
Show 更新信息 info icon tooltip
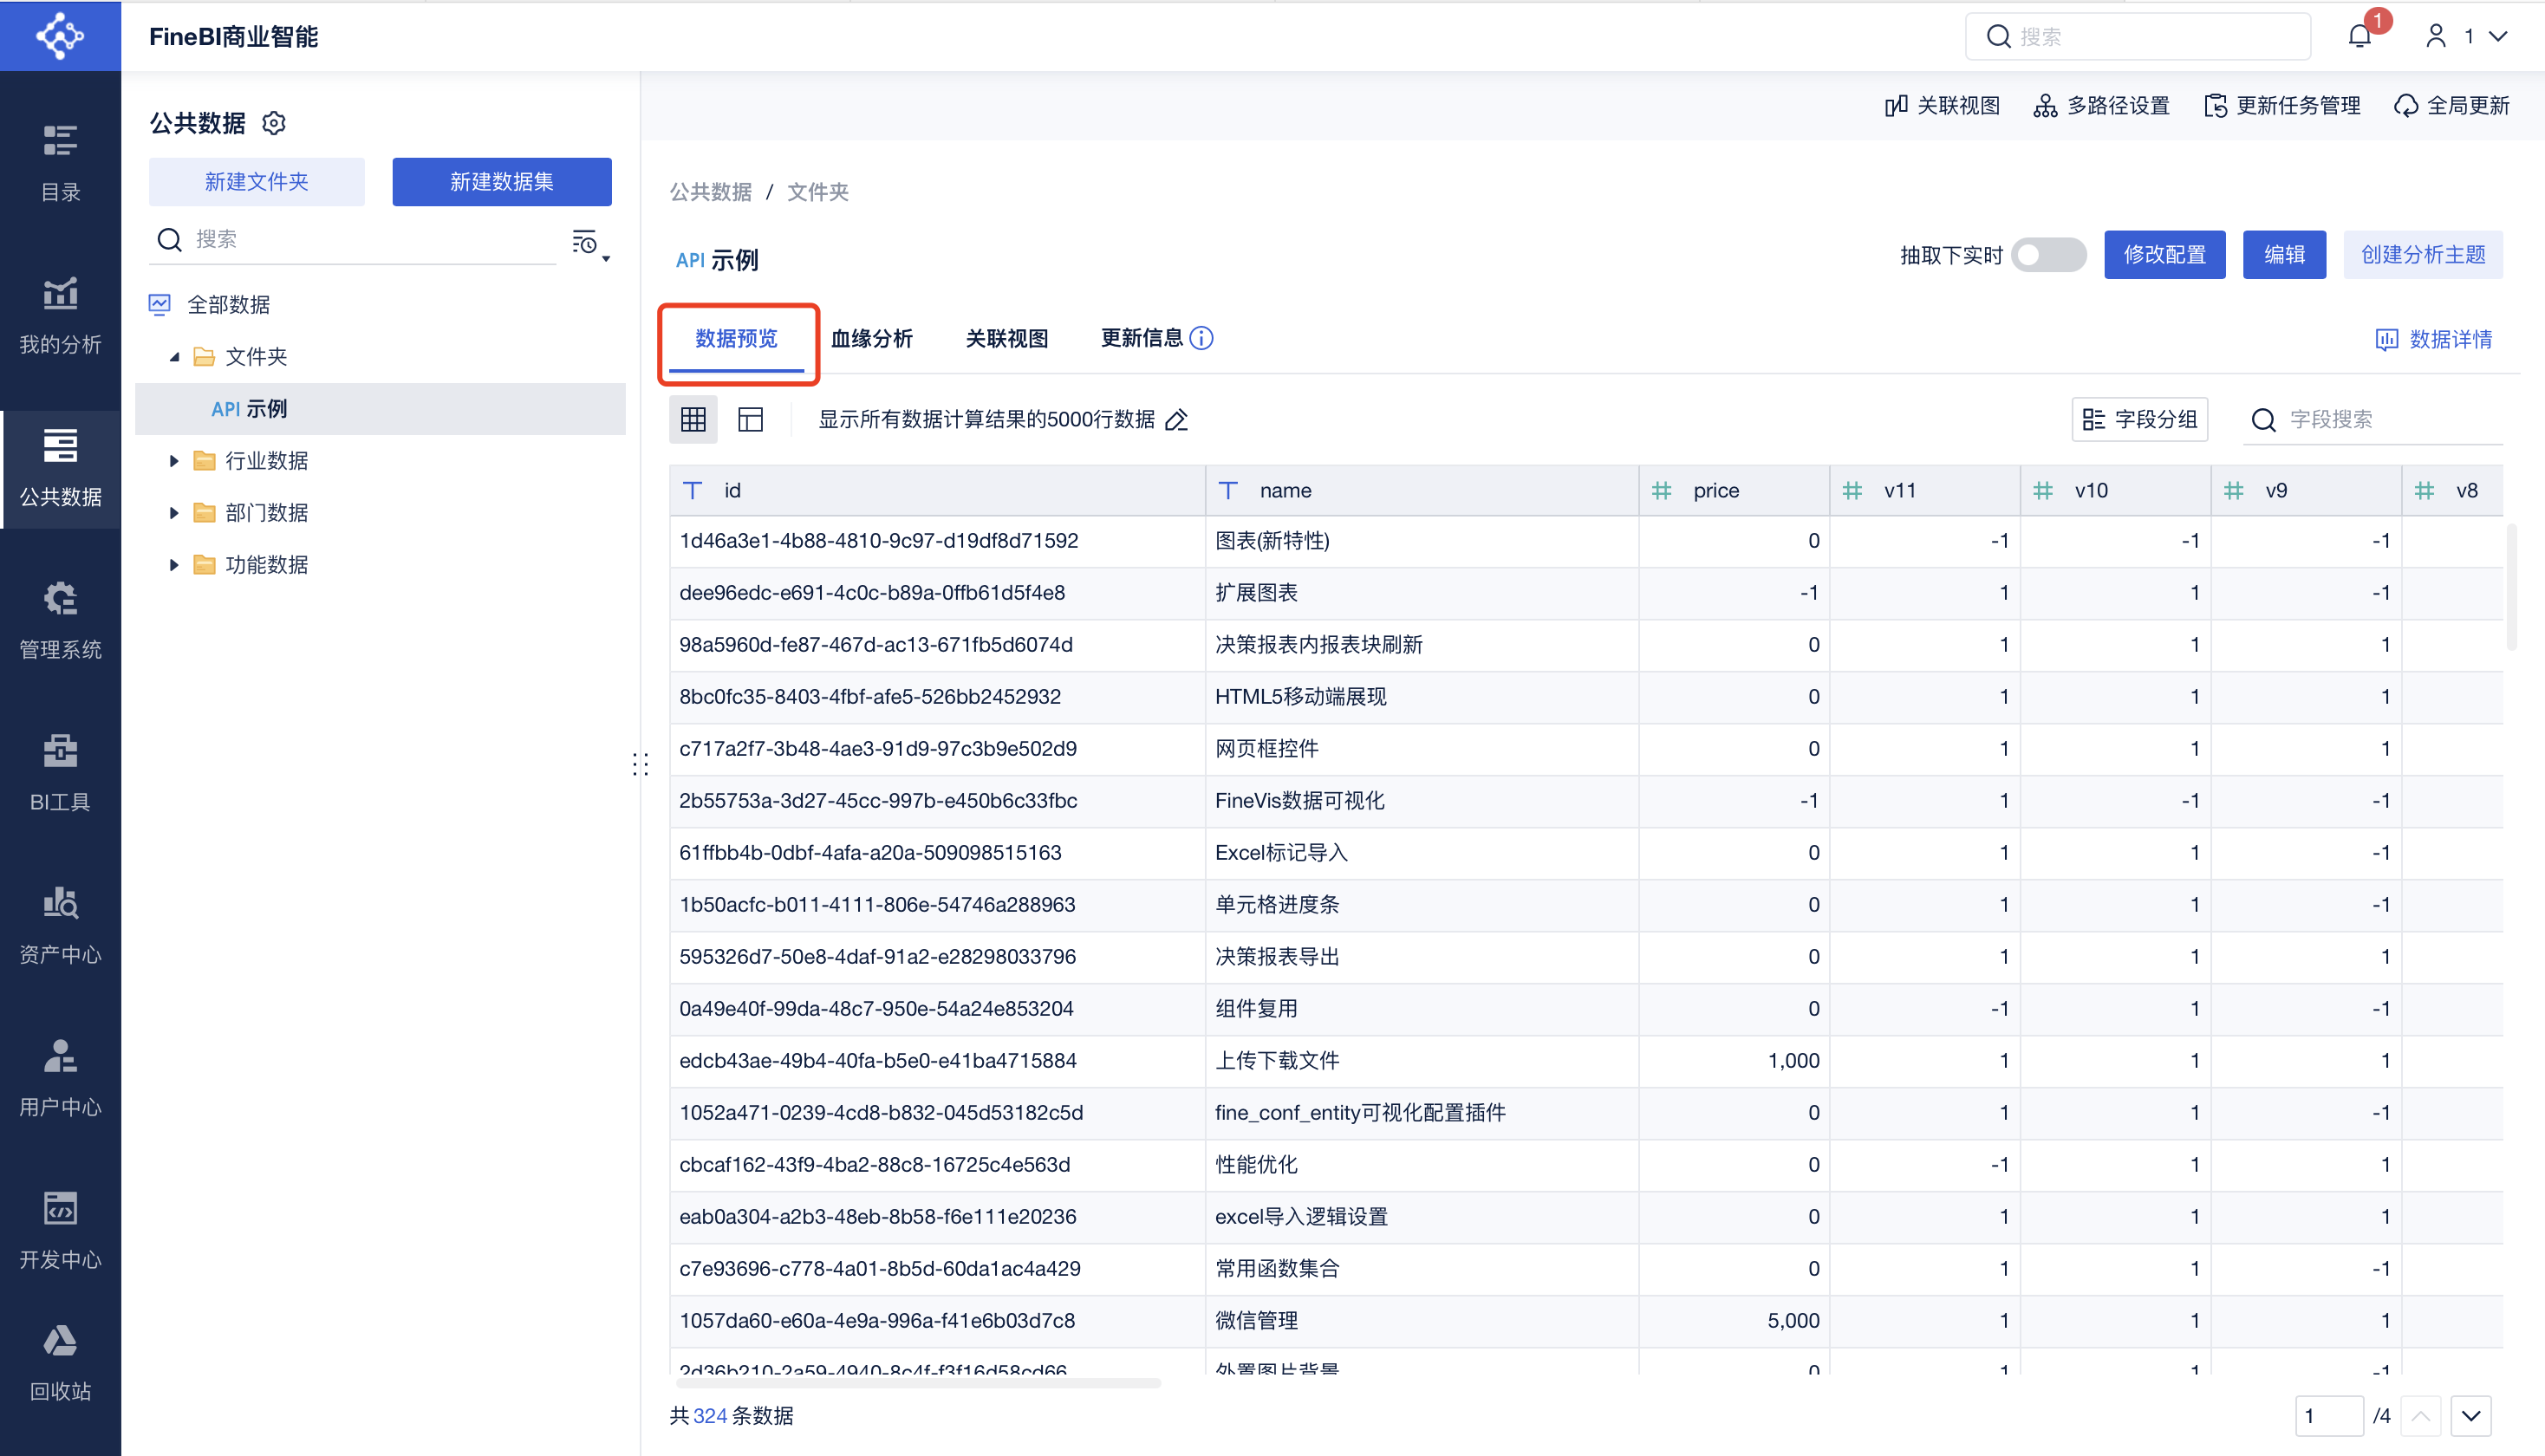[x=1203, y=338]
